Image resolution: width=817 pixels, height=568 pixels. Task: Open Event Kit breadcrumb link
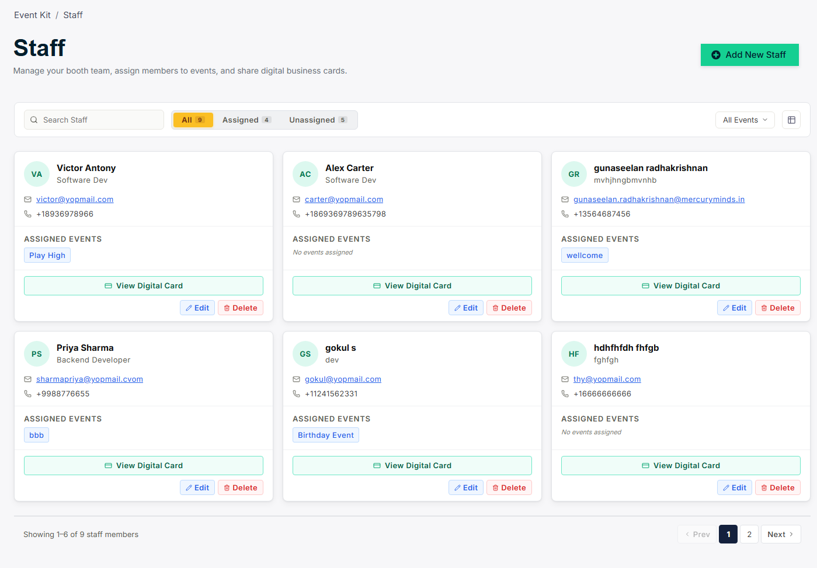32,15
